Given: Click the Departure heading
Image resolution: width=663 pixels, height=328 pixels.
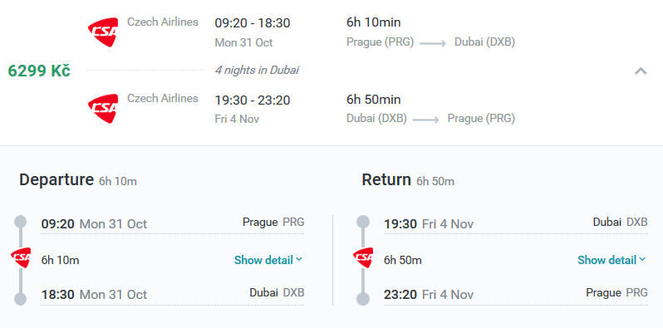Looking at the screenshot, I should [x=56, y=179].
